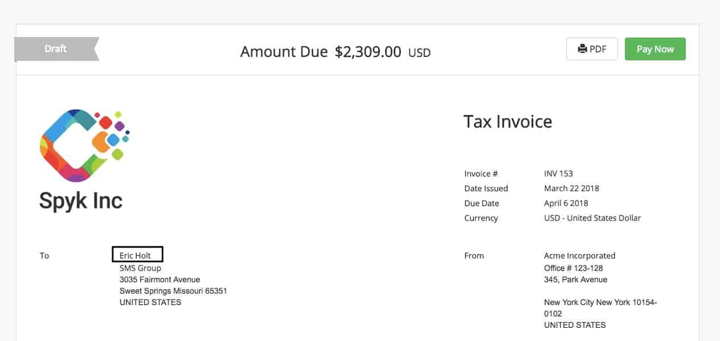Click the 345, Park Avenue address line
The height and width of the screenshot is (341, 720).
[x=575, y=280]
